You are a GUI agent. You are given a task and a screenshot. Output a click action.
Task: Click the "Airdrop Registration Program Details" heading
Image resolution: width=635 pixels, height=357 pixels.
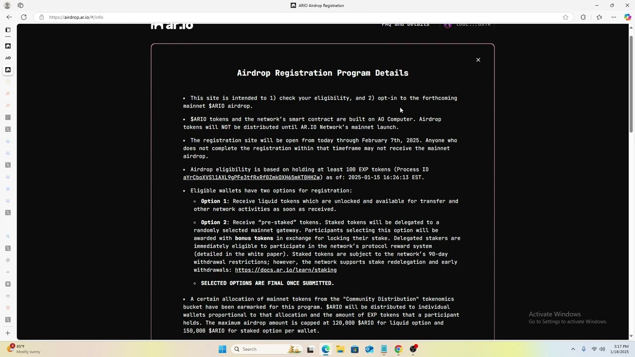pyautogui.click(x=322, y=73)
